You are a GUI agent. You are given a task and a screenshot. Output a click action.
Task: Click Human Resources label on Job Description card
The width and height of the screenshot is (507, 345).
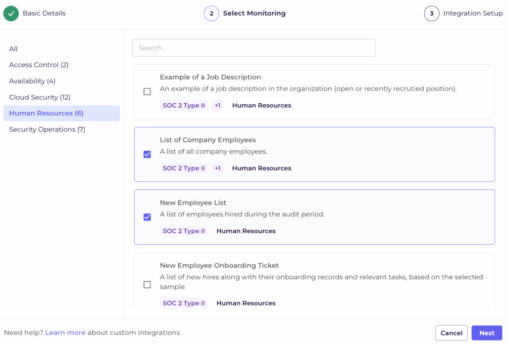(x=261, y=106)
